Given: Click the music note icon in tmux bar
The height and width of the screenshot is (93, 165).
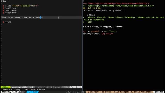Looking at the screenshot, I should 88,92.
